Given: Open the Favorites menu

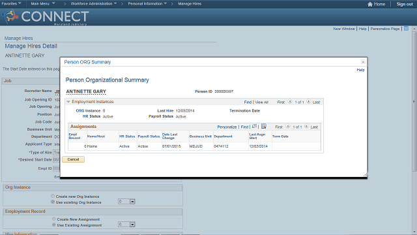Looking at the screenshot, I should click(x=11, y=4).
